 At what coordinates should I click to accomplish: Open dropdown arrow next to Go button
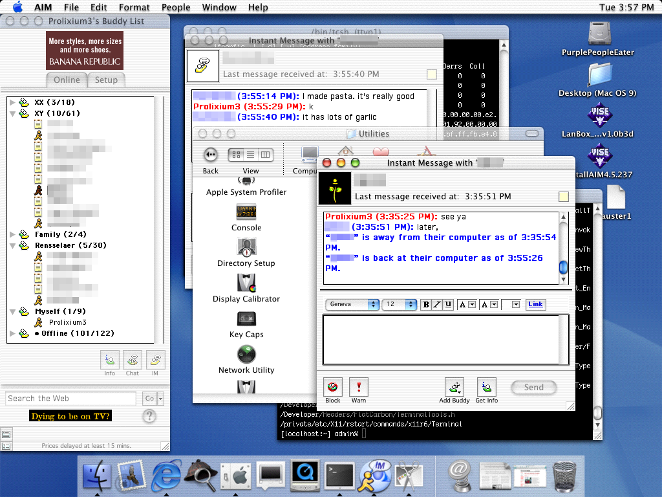tap(160, 399)
